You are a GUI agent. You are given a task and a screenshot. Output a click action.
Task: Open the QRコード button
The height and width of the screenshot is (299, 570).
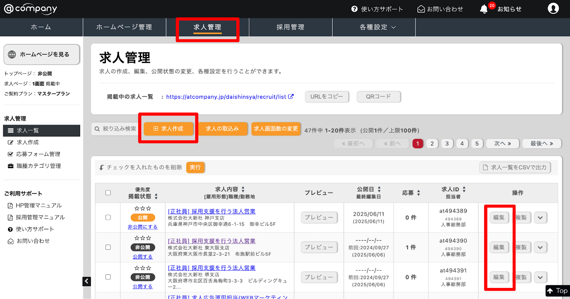tap(379, 96)
